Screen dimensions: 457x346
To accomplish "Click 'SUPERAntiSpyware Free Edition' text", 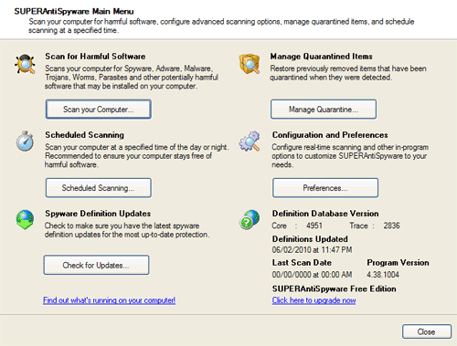I will pos(335,288).
